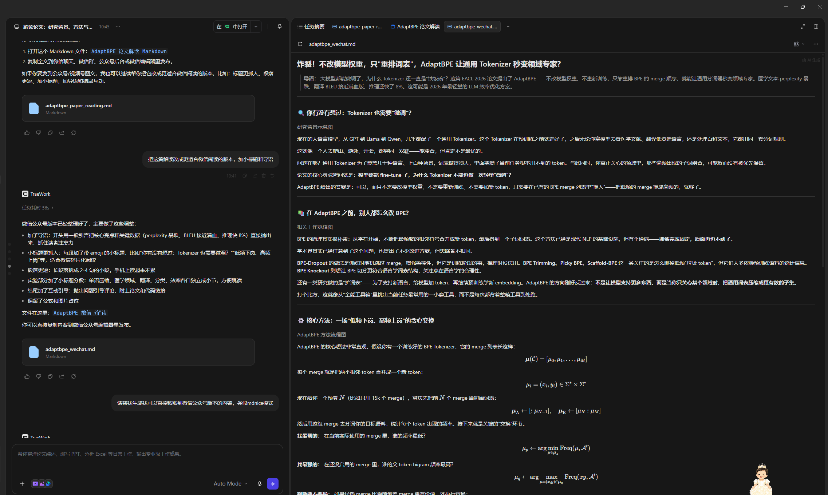Click the plus attachment button in the input box
Screen dimensions: 828x495
(x=22, y=484)
